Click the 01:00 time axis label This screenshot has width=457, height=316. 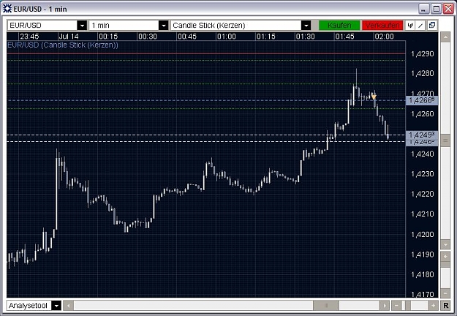227,37
